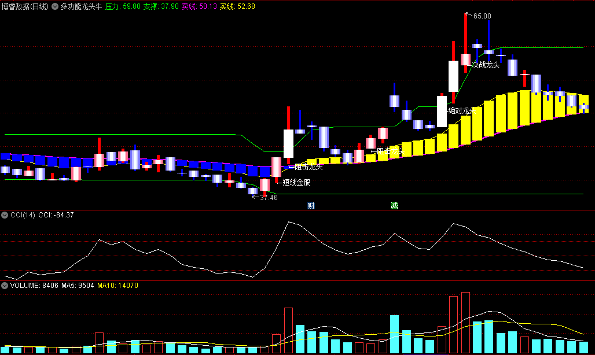
Task: Click the VOLUME: 8406 value
Action: coord(34,286)
